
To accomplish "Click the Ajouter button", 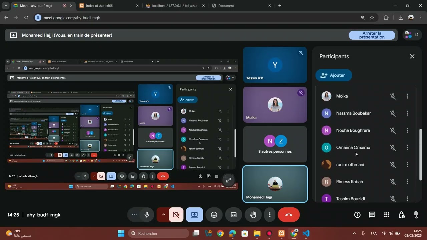I will [x=334, y=75].
